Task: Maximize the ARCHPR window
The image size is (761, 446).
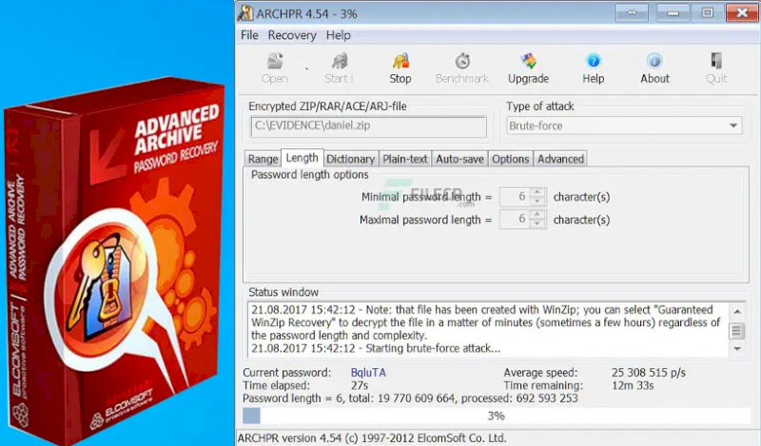Action: 707,12
